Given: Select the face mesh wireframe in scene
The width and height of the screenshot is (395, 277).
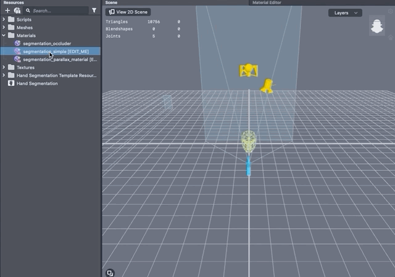Looking at the screenshot, I should pos(249,142).
